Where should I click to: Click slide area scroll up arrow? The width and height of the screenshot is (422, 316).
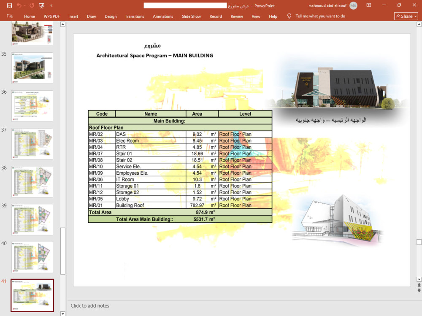click(419, 24)
